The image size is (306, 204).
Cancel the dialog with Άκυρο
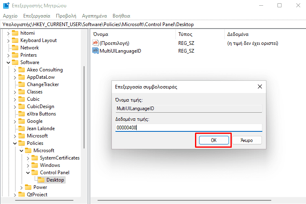pyautogui.click(x=247, y=140)
